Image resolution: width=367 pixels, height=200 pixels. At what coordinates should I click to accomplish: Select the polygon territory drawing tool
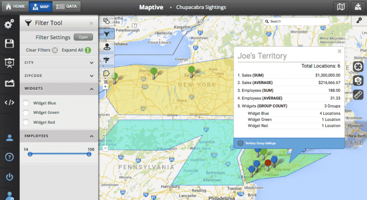point(106,73)
